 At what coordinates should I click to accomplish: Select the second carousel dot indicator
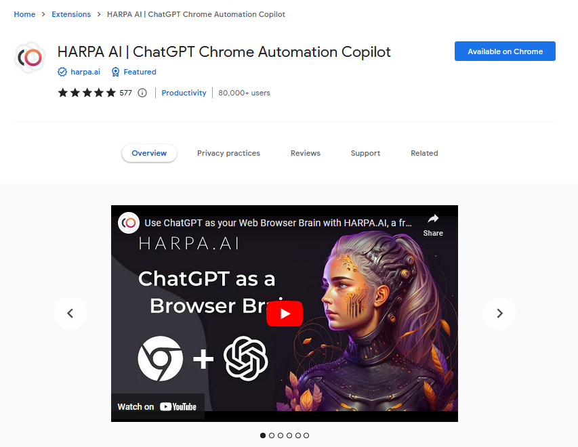tap(272, 435)
